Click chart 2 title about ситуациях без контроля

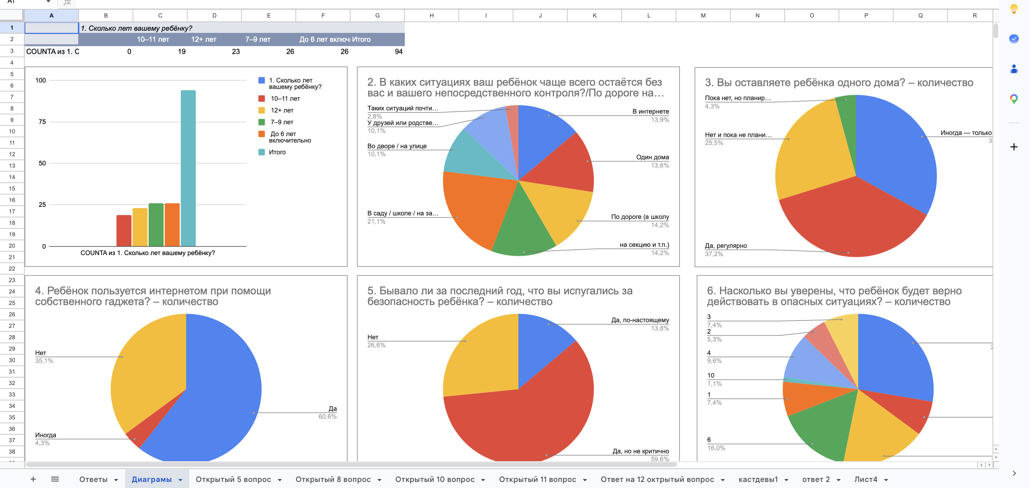click(x=515, y=88)
